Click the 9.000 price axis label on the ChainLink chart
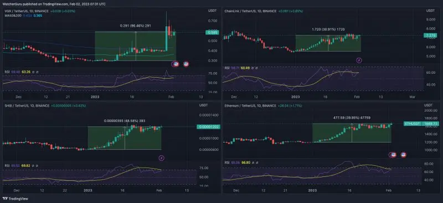Viewport: 443px width, 203px height. click(x=431, y=19)
